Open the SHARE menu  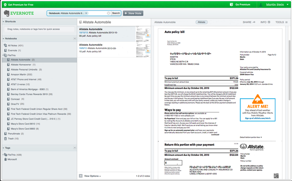249,22
